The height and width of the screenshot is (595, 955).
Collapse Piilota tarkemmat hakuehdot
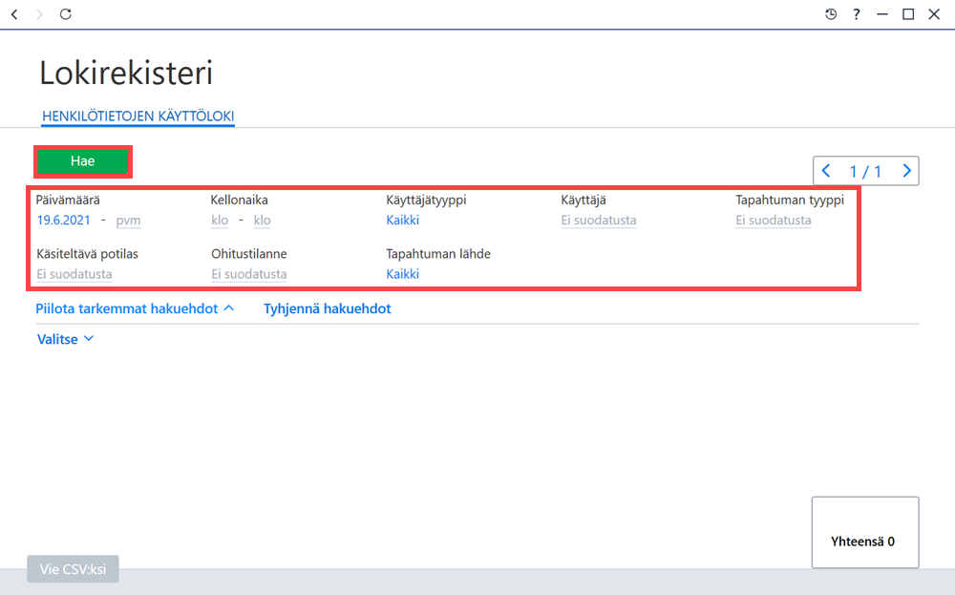[x=135, y=308]
